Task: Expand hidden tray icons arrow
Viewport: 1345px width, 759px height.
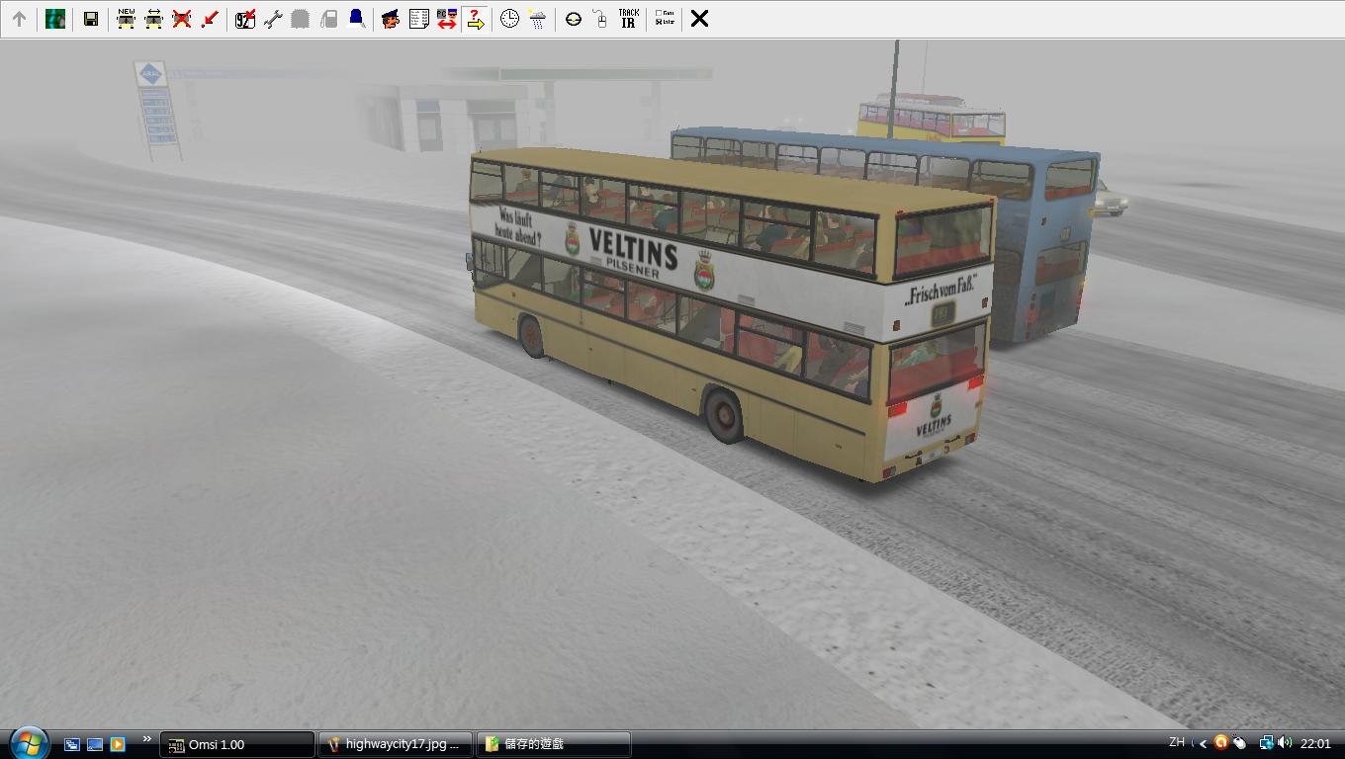Action: 1203,744
